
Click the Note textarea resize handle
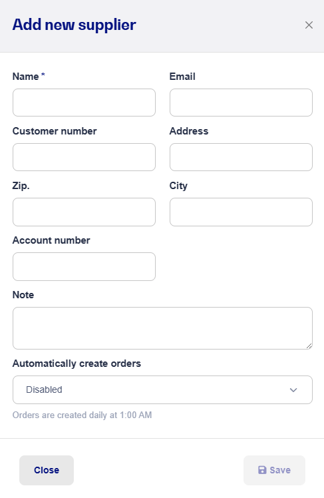click(x=309, y=346)
